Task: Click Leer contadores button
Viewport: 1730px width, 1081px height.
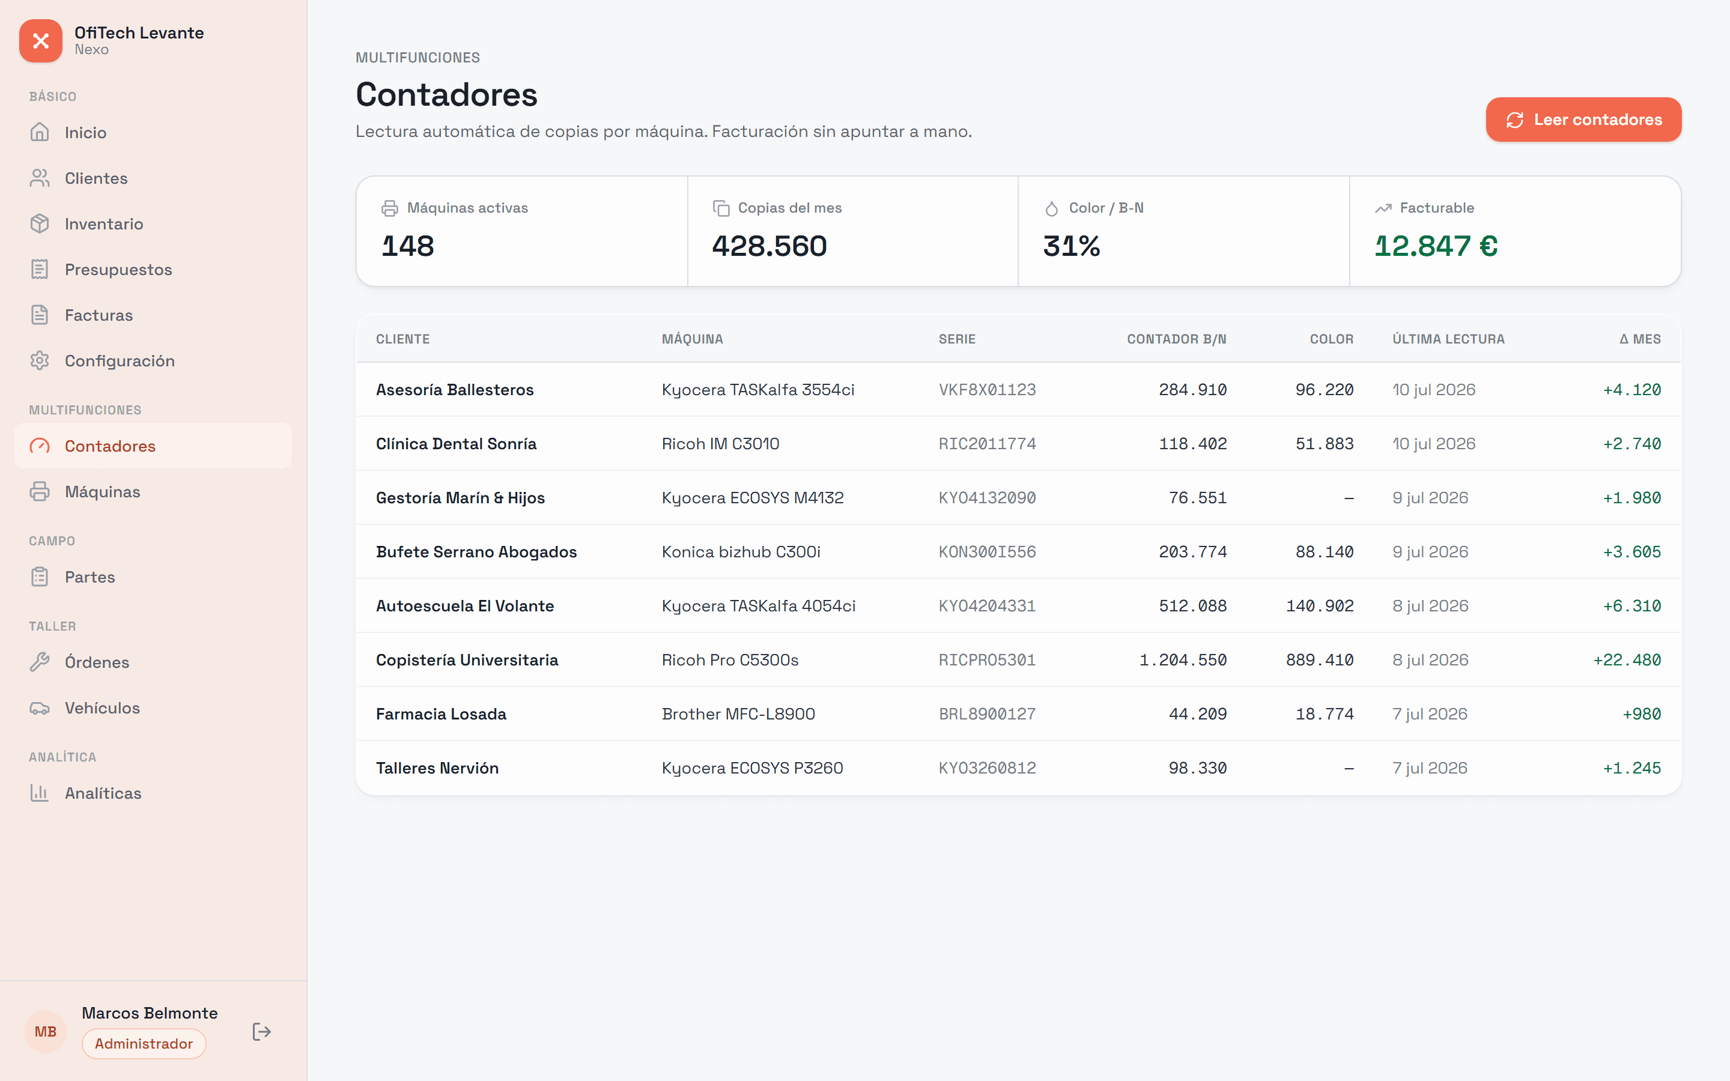Action: pyautogui.click(x=1583, y=120)
